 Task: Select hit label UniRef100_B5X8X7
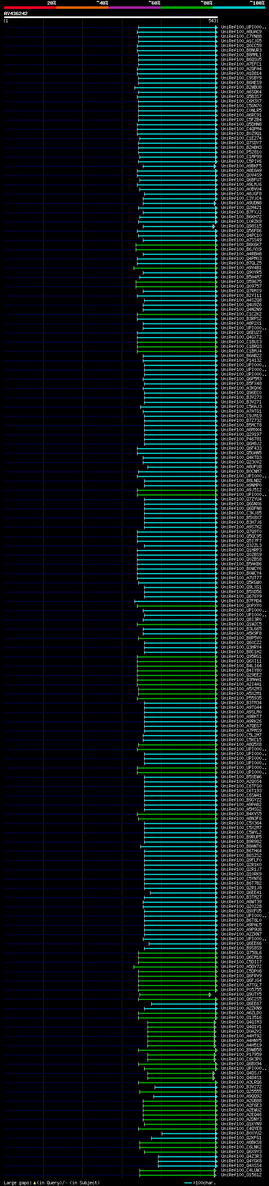click(x=241, y=517)
